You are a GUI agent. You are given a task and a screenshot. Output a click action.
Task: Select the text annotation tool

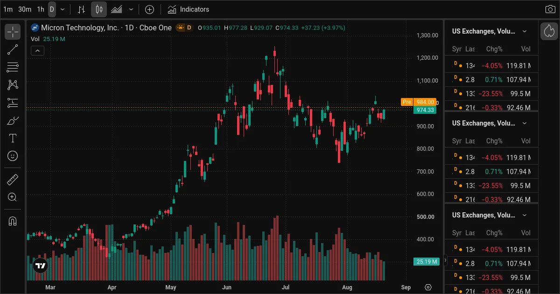(13, 138)
